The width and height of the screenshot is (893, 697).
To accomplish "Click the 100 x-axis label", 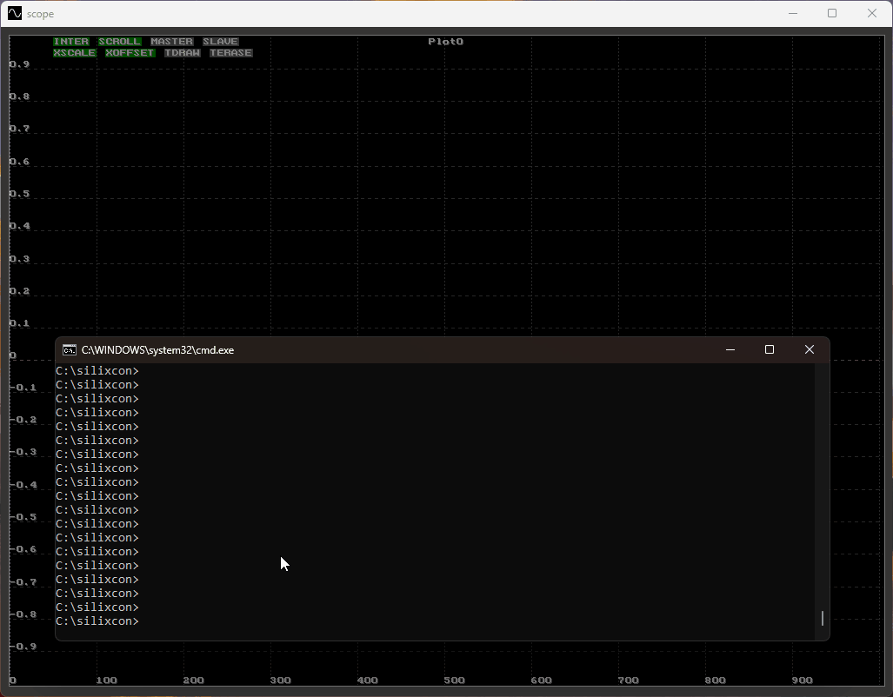I will pyautogui.click(x=106, y=680).
